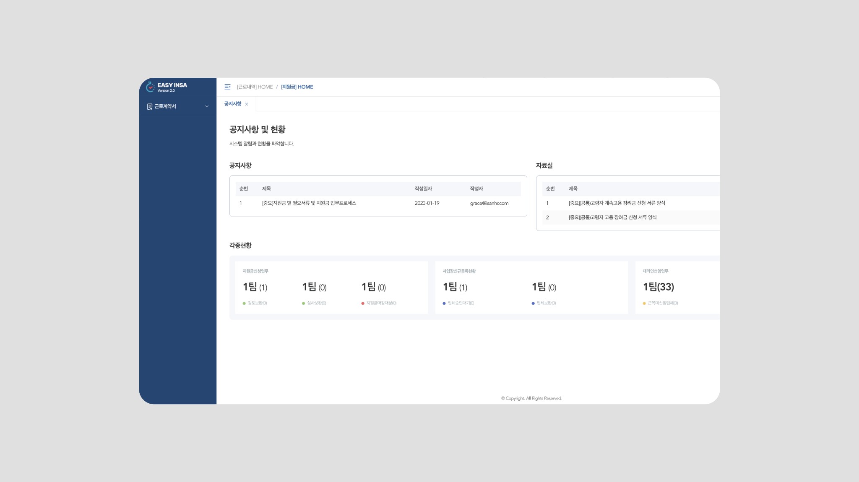Expand the 근로계약서 sidebar chevron
Viewport: 859px width, 482px height.
click(207, 106)
